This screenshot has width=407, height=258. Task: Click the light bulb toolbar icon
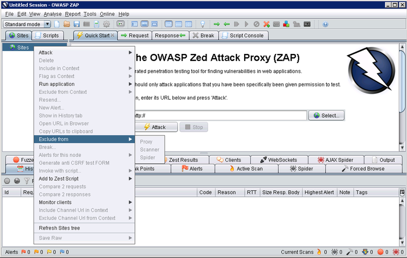pos(202,24)
